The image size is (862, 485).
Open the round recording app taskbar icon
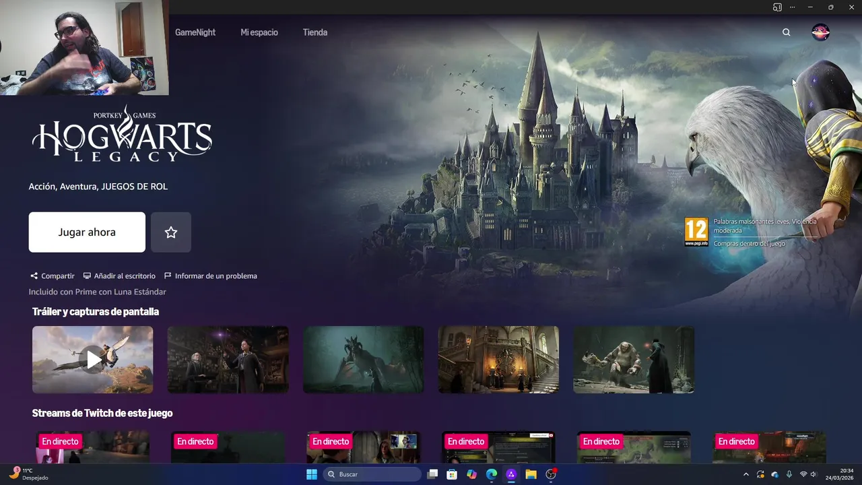pos(551,474)
